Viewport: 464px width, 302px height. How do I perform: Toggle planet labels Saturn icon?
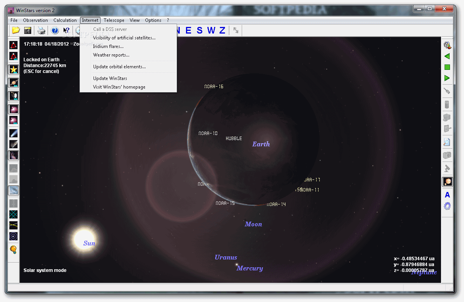pyautogui.click(x=13, y=83)
